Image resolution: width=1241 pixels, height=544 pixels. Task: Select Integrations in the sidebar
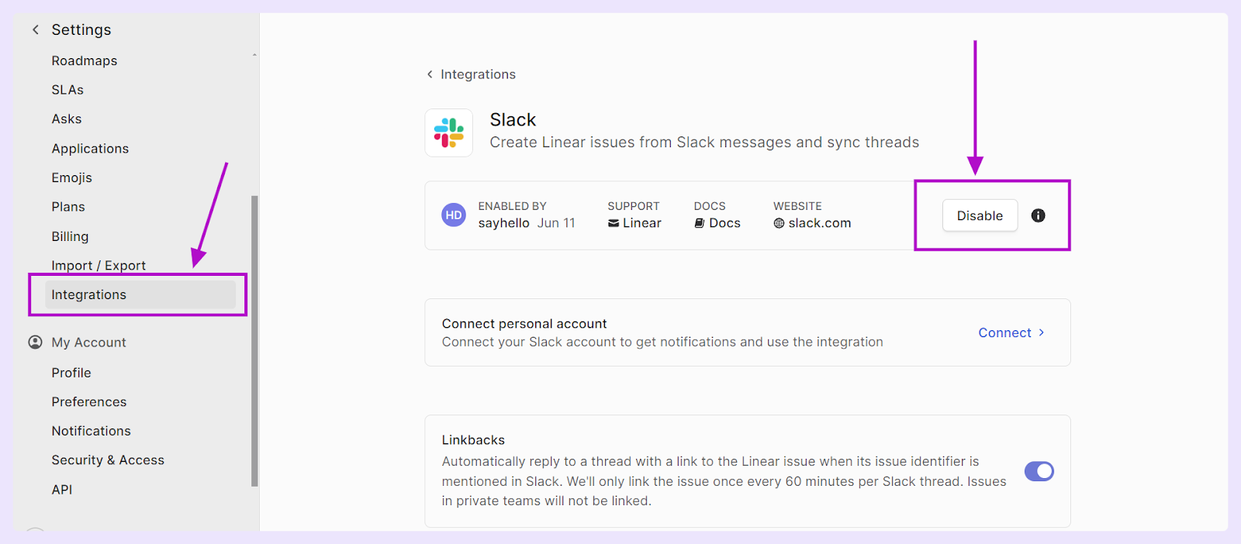click(x=140, y=294)
